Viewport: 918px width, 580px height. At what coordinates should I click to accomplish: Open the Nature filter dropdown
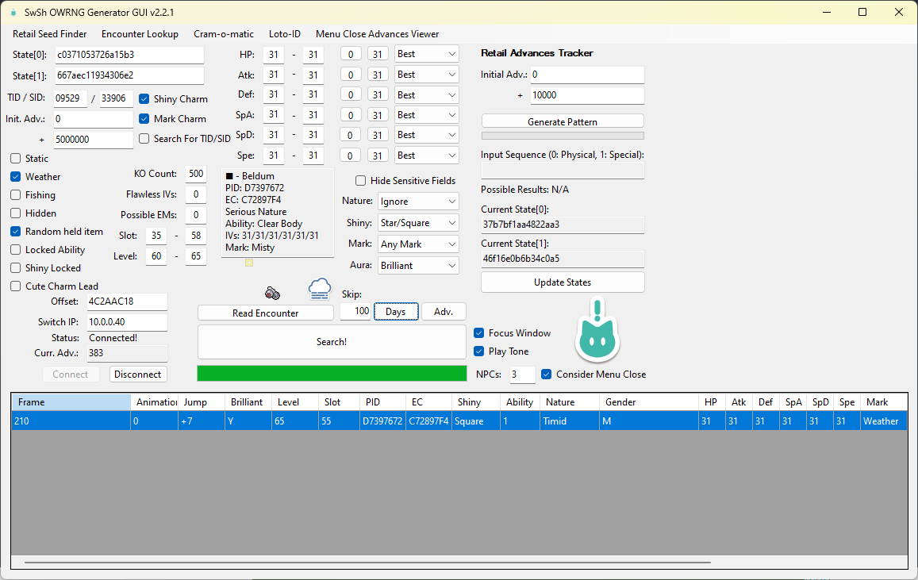418,202
